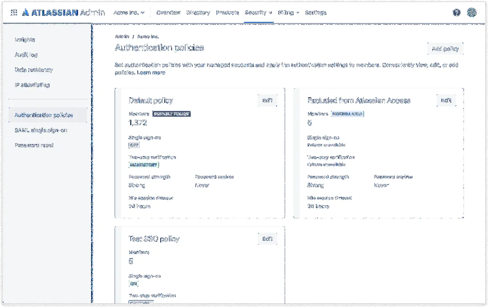The height and width of the screenshot is (307, 488).
Task: Expand the Acme Inc. organization dropdown
Action: click(x=129, y=13)
